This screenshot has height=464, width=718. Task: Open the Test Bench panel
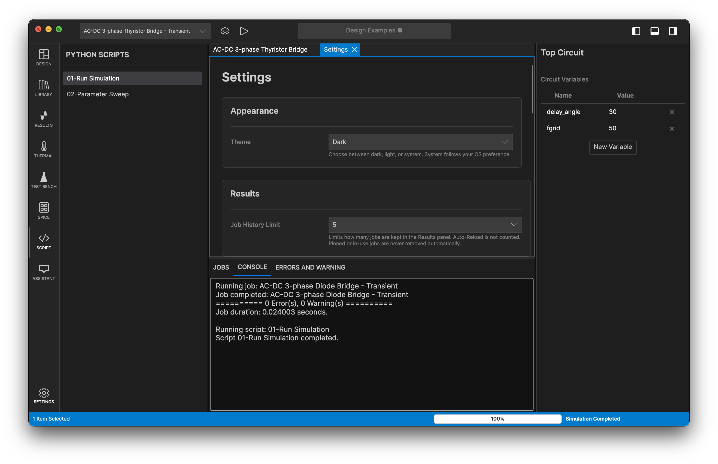[43, 180]
